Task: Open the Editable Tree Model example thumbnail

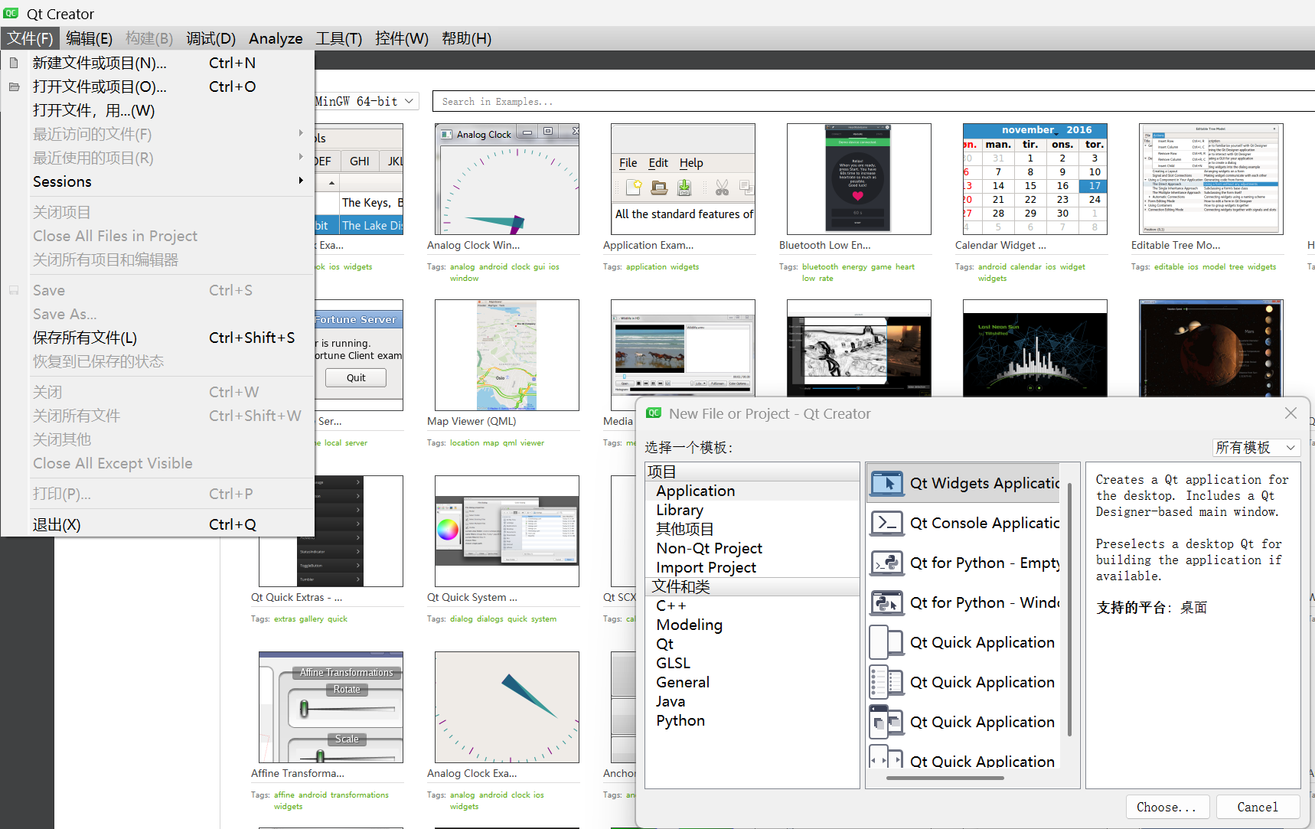Action: (x=1211, y=179)
